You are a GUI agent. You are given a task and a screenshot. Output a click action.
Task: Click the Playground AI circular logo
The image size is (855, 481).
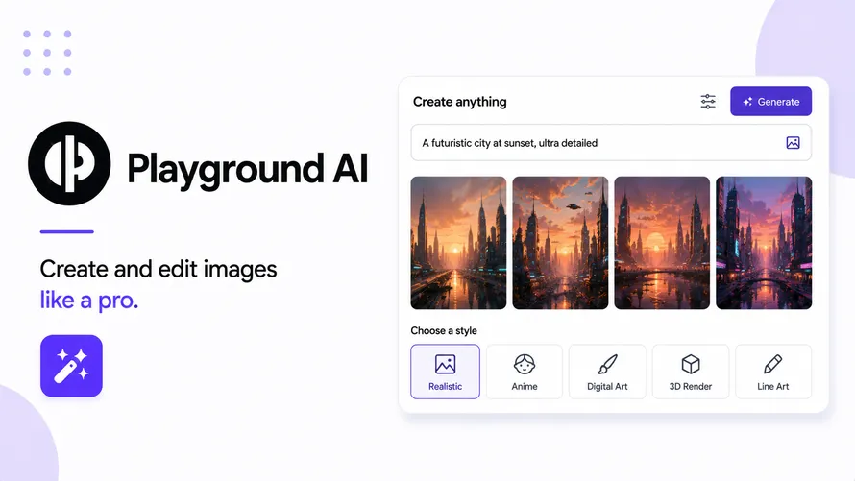69,163
